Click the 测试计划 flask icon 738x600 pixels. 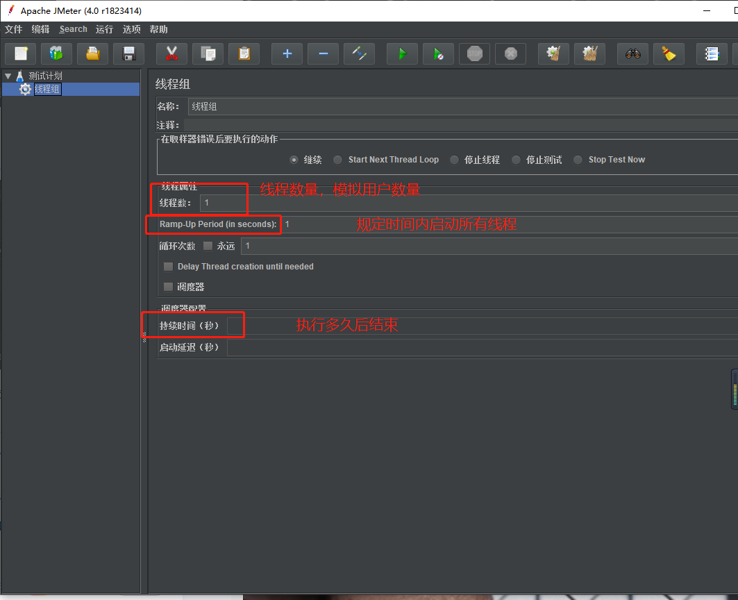pos(19,76)
